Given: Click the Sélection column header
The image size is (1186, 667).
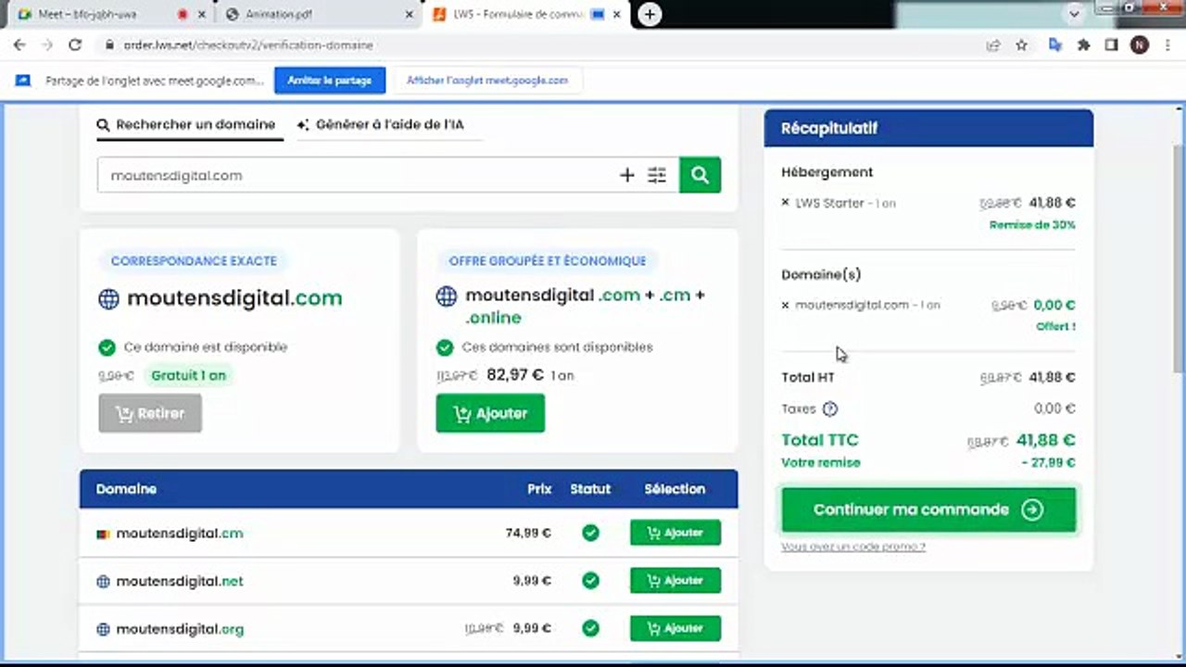Looking at the screenshot, I should [675, 489].
